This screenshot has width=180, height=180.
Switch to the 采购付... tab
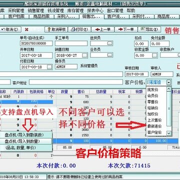coord(141,16)
